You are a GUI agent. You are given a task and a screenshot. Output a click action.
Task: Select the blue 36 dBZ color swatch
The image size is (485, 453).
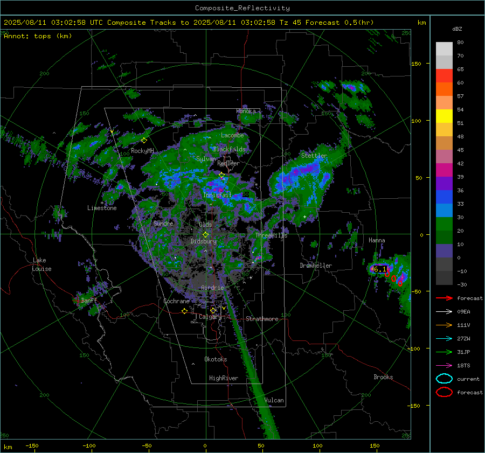(x=444, y=197)
